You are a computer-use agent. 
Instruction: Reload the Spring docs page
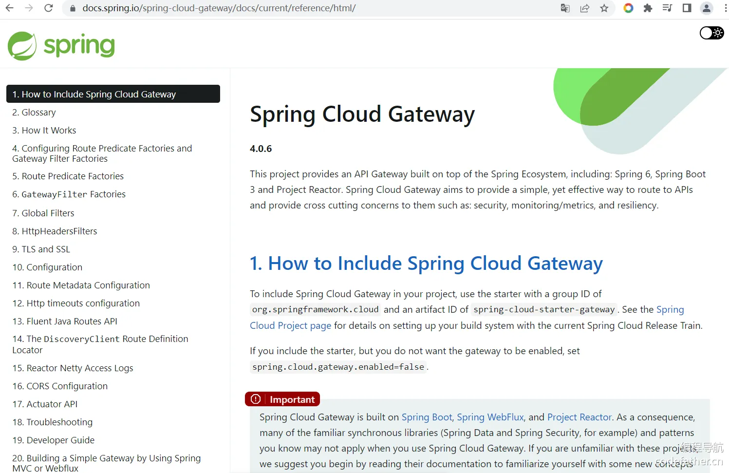pos(49,8)
